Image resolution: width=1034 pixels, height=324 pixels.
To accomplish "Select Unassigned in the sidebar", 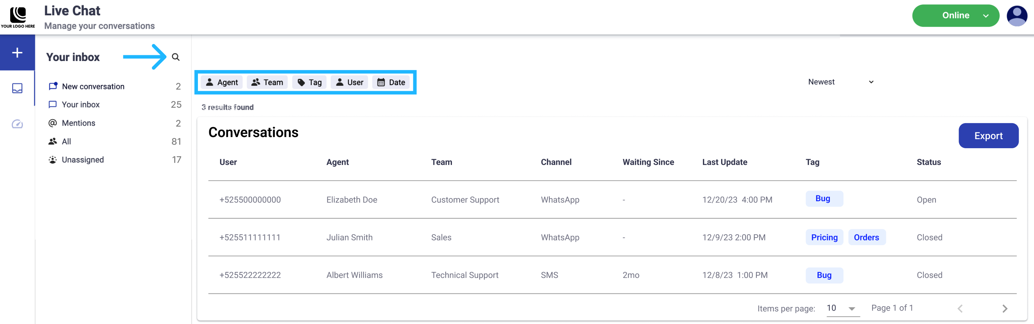I will 115,159.
